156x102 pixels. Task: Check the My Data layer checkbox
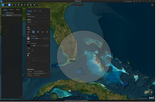(x=5, y=15)
